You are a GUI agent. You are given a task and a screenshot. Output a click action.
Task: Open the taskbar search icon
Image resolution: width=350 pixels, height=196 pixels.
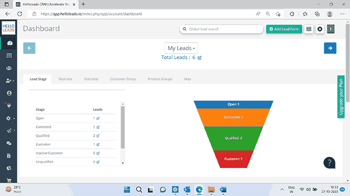coord(139,190)
